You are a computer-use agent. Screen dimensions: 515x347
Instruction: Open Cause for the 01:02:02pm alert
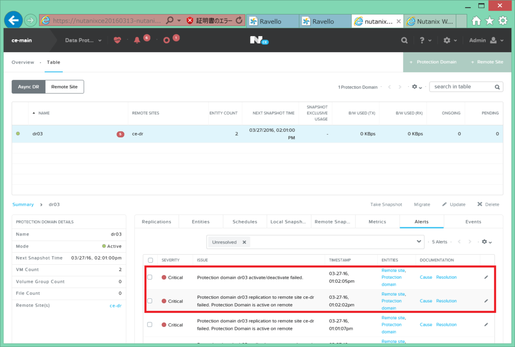425,301
